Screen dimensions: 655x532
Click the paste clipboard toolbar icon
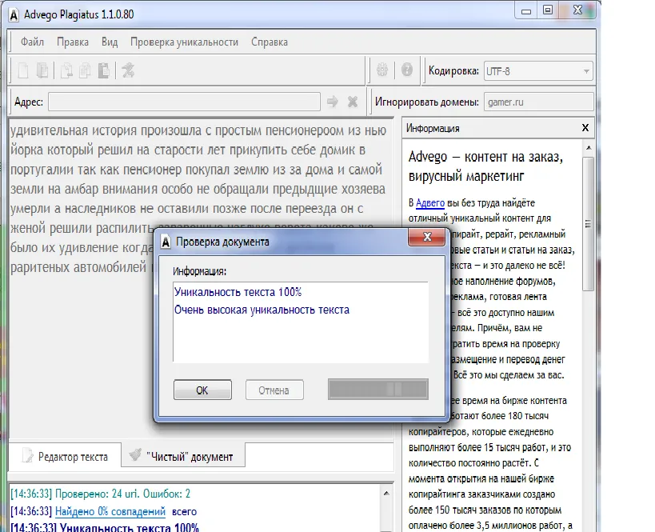click(104, 70)
